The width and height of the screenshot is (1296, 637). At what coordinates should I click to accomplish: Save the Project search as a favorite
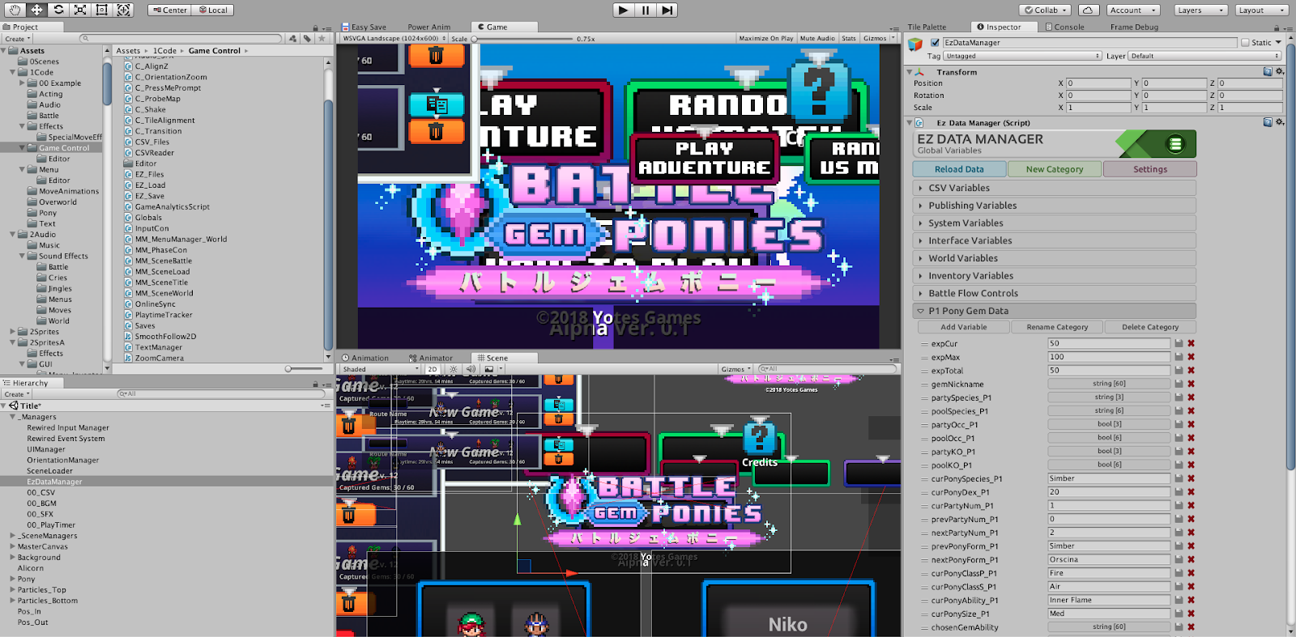click(322, 38)
